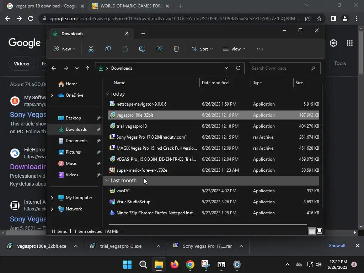Viewport: 364px width, 273px height.
Task: Reload the Chrome page
Action: coord(31,18)
